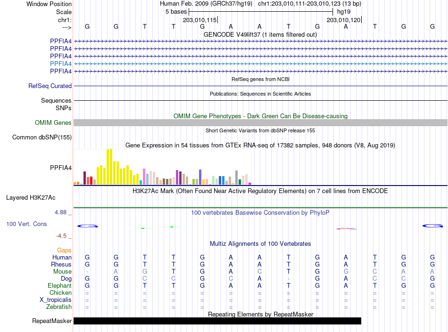This screenshot has height=332, width=448.
Task: Click the red inverted A conservation logo
Action: click(x=346, y=228)
